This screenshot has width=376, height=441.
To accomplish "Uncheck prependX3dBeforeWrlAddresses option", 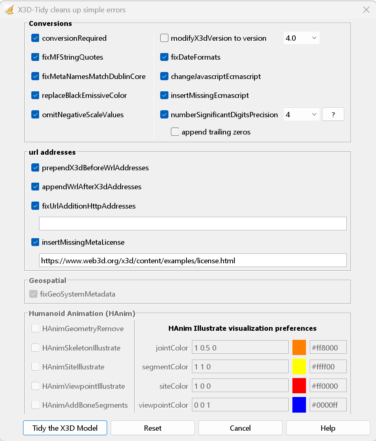I will click(35, 168).
